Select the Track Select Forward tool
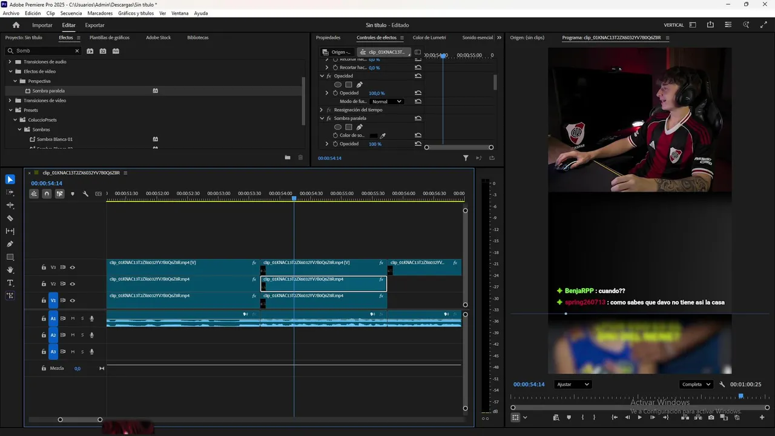Screen dimensions: 775x436 pos(10,193)
